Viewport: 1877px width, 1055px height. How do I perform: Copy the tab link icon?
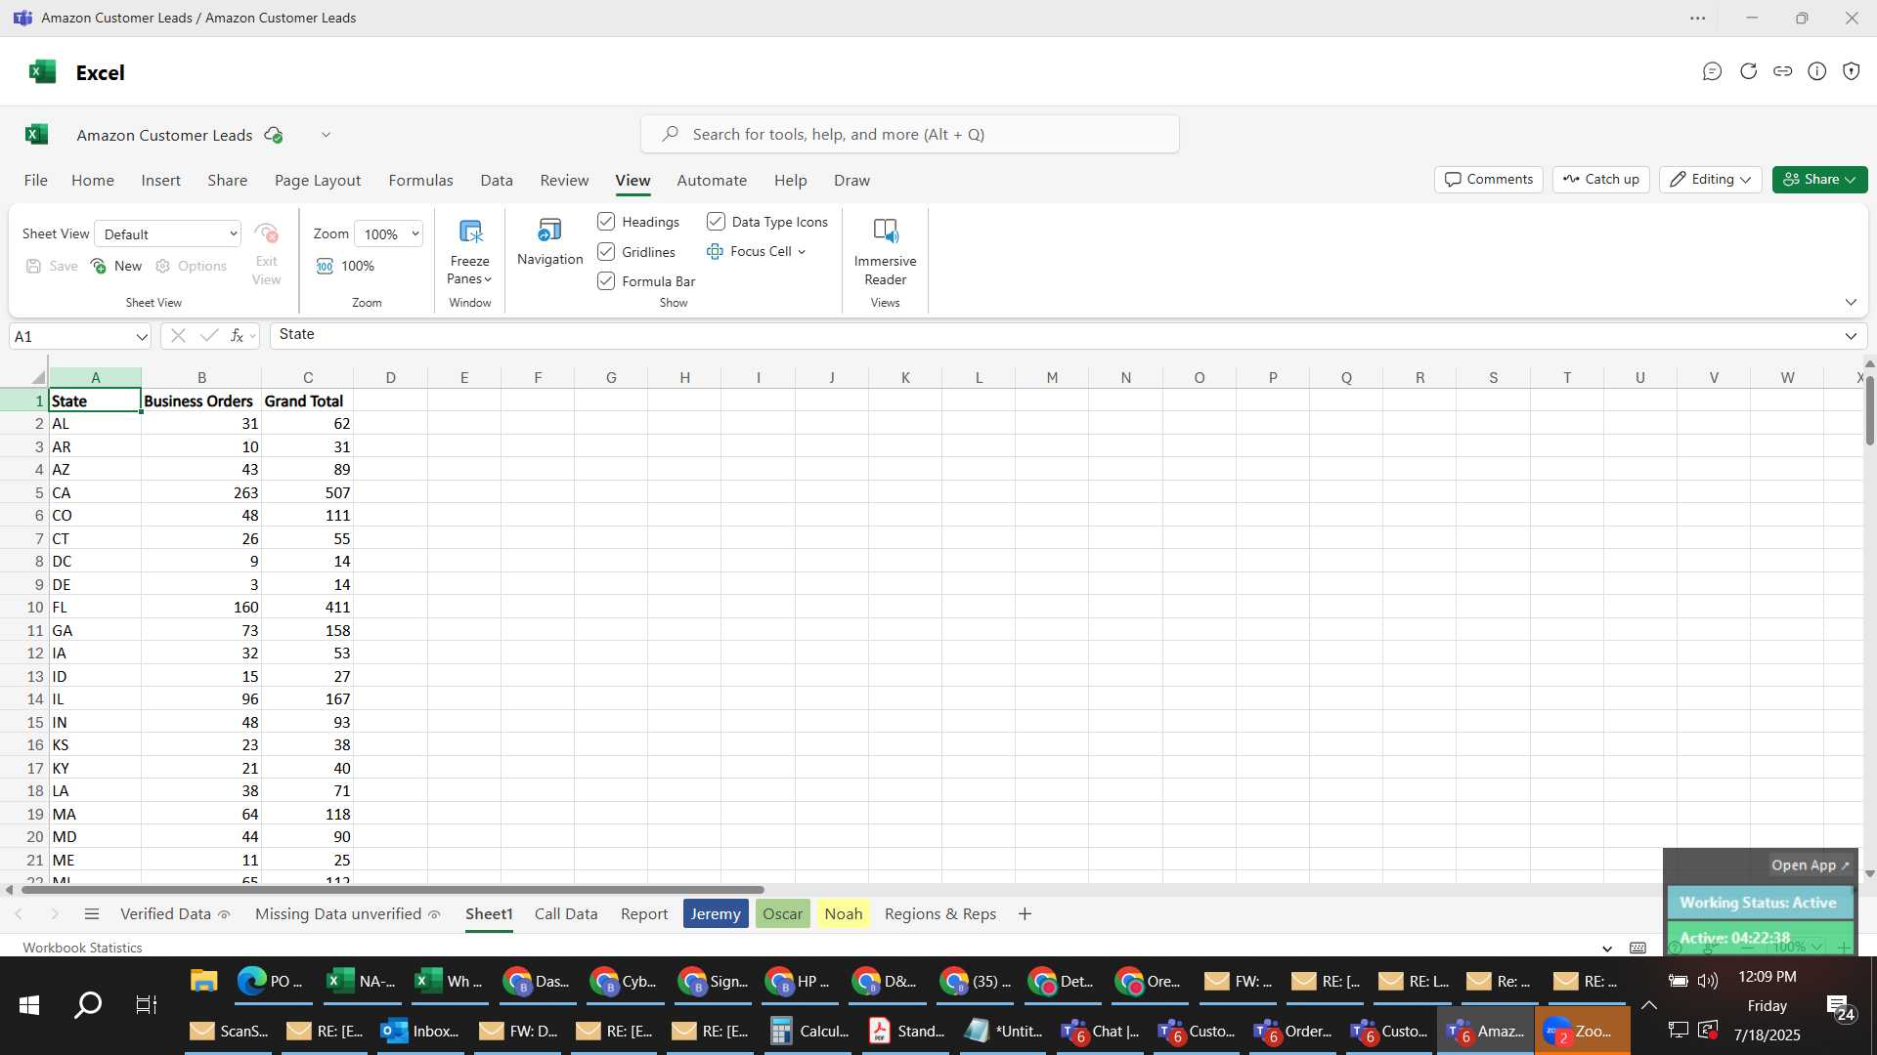point(1782,71)
